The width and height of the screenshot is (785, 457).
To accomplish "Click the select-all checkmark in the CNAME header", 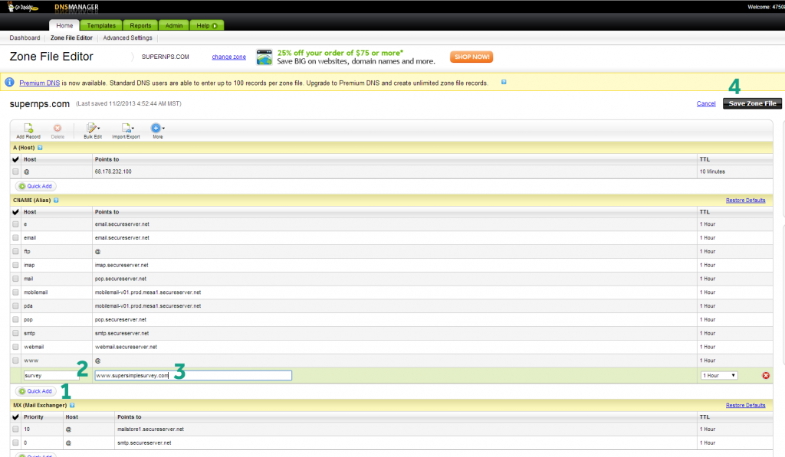I will point(15,212).
